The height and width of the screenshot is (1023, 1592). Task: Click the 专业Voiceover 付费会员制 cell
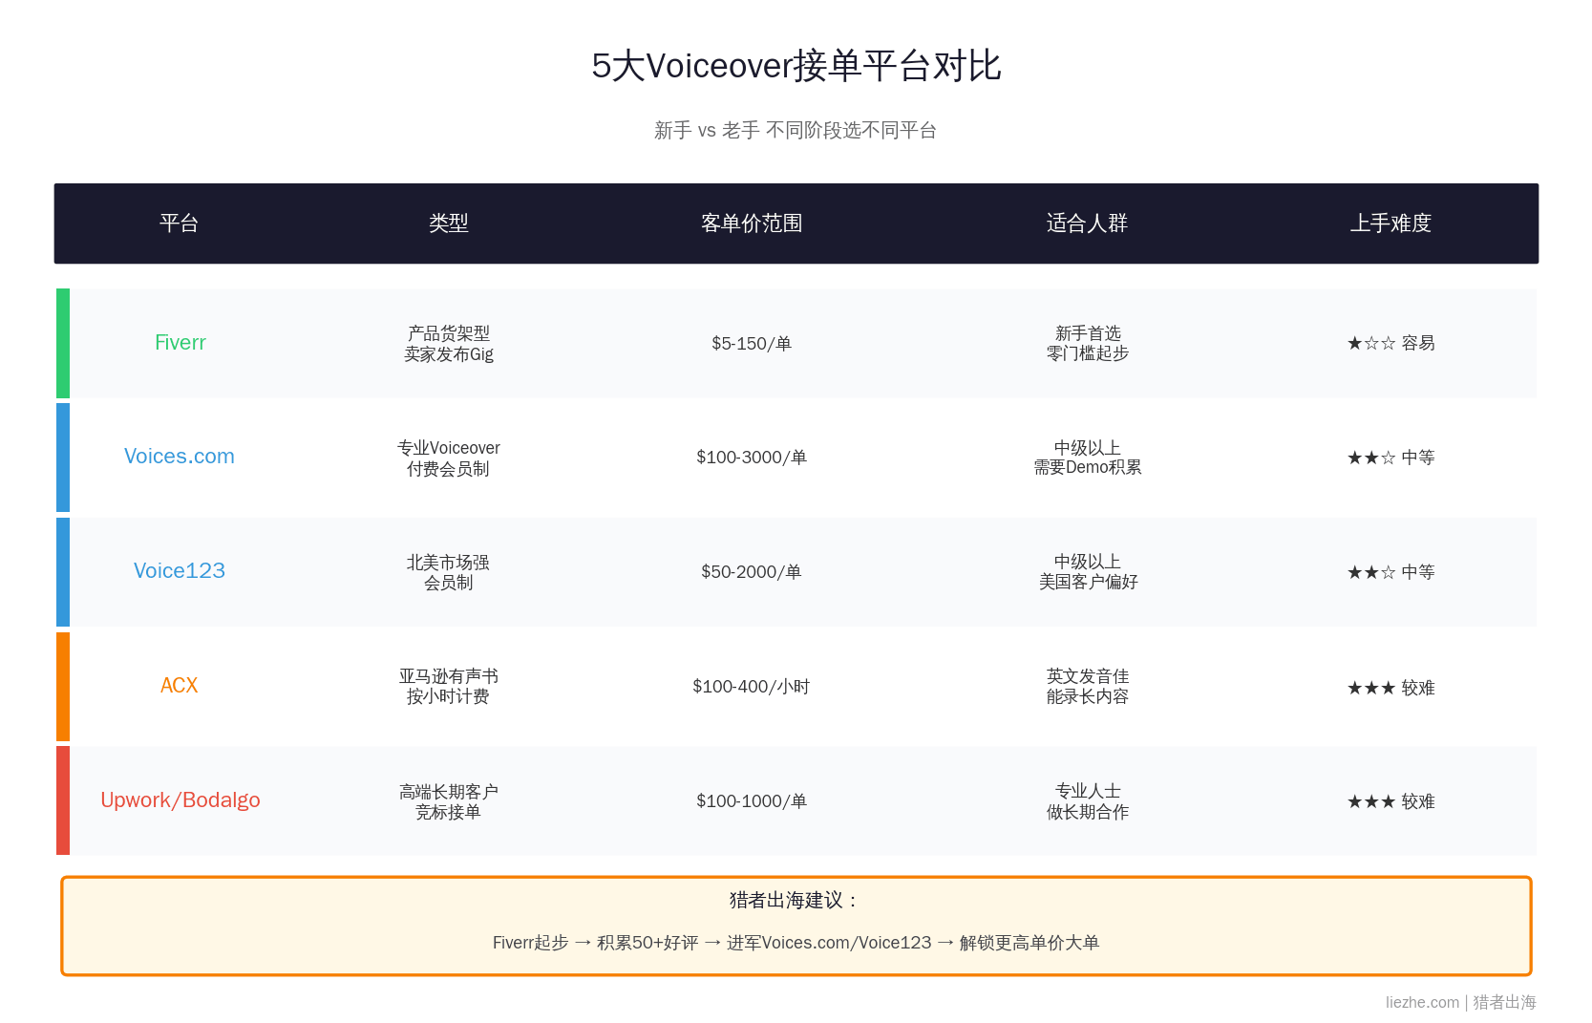(x=448, y=458)
